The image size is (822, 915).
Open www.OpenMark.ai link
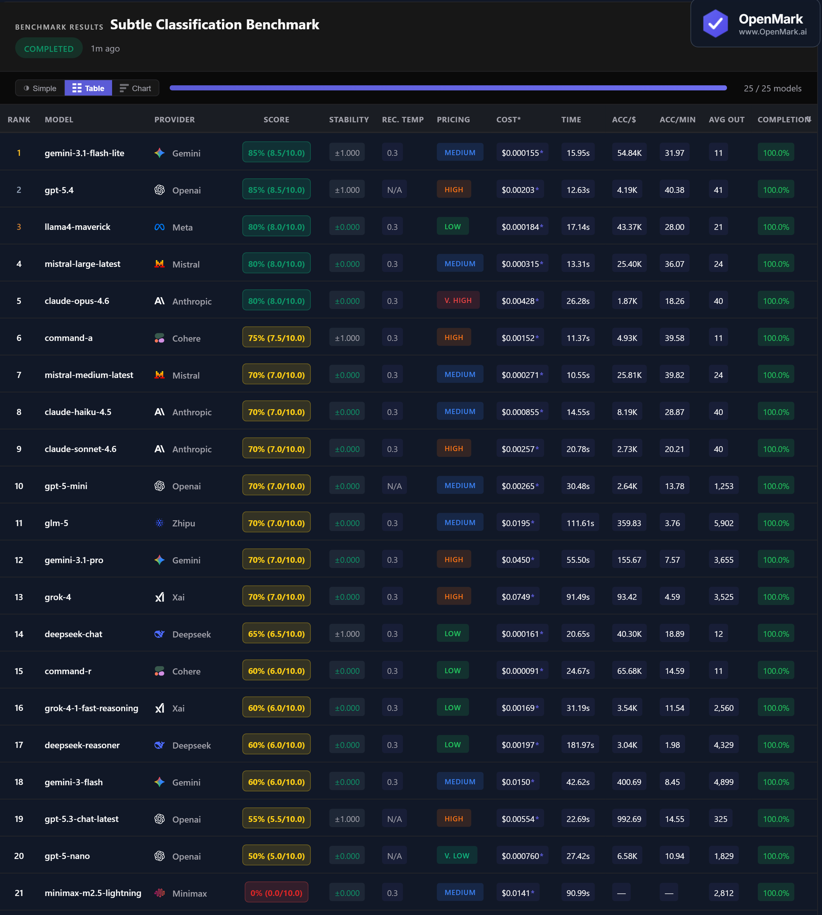point(772,32)
